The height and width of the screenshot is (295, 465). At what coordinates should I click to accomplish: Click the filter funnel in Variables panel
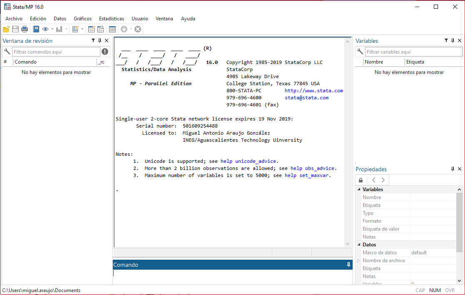point(446,41)
